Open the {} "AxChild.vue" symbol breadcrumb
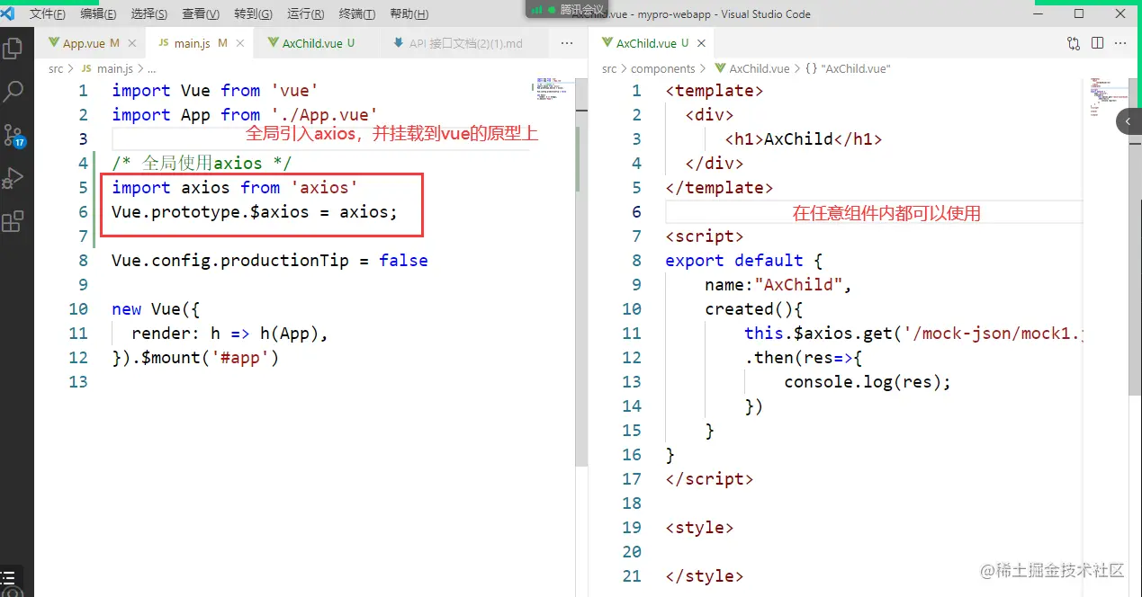The height and width of the screenshot is (597, 1142). pos(848,68)
